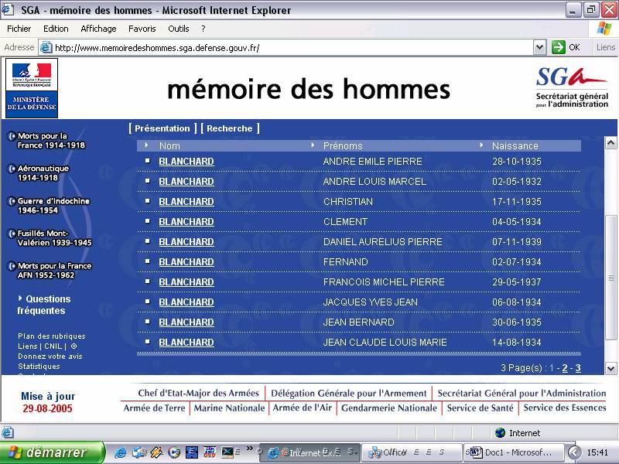Image resolution: width=619 pixels, height=464 pixels.
Task: Open the Recherche section link
Action: (230, 128)
